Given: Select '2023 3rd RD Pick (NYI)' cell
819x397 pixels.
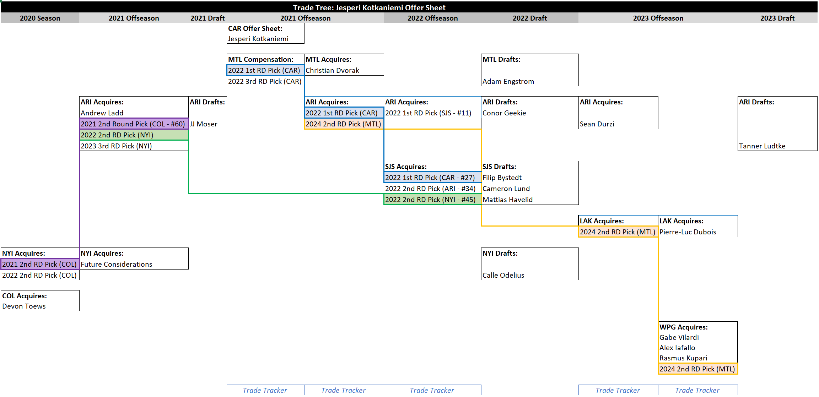Looking at the screenshot, I should click(134, 146).
